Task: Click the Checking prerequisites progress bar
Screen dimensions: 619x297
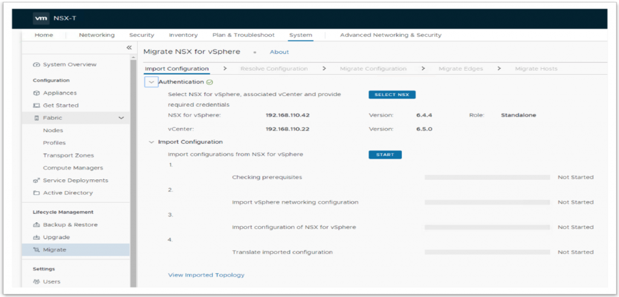Action: [487, 177]
